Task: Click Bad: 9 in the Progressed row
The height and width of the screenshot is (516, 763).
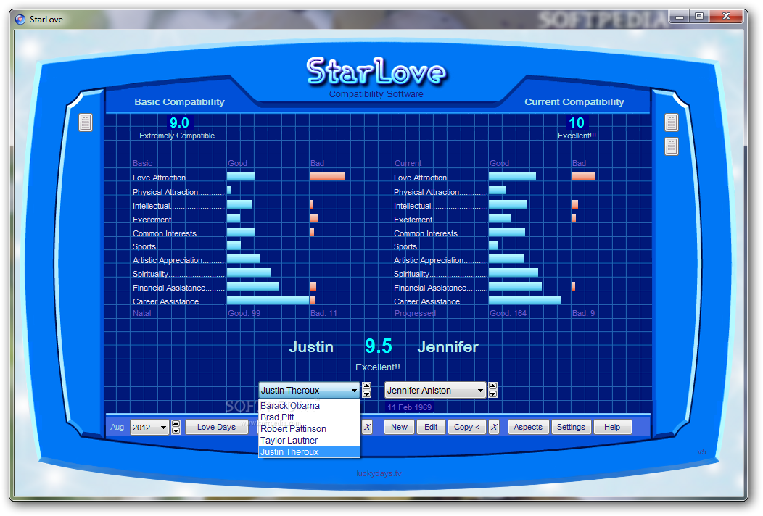Action: point(583,313)
